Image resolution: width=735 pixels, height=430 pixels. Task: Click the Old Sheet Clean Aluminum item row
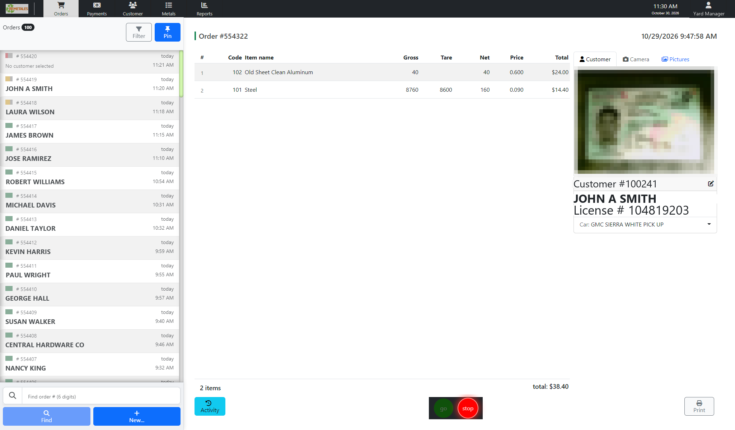click(x=382, y=72)
